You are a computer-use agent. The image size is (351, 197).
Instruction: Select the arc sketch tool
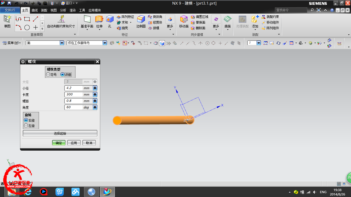[x=18, y=27]
